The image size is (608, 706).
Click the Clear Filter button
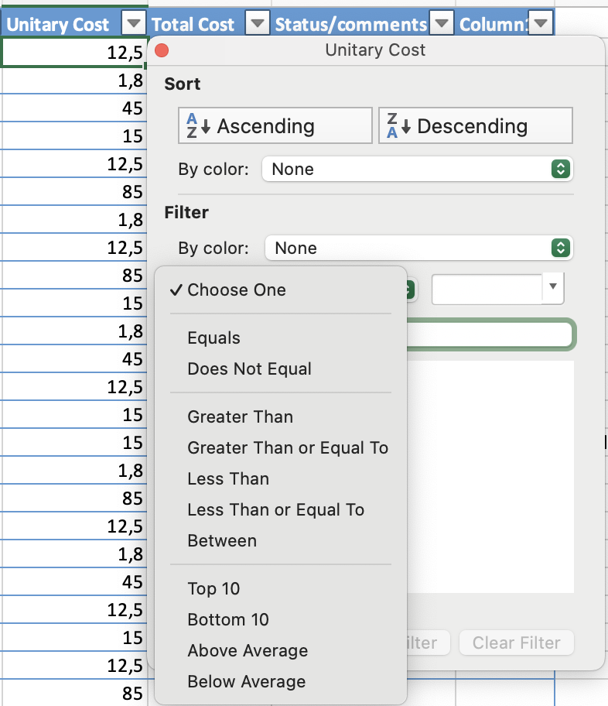516,643
